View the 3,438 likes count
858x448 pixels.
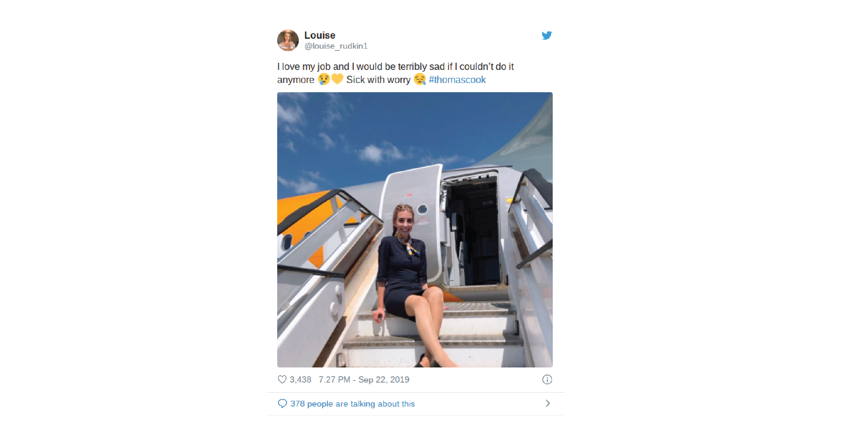tap(301, 379)
